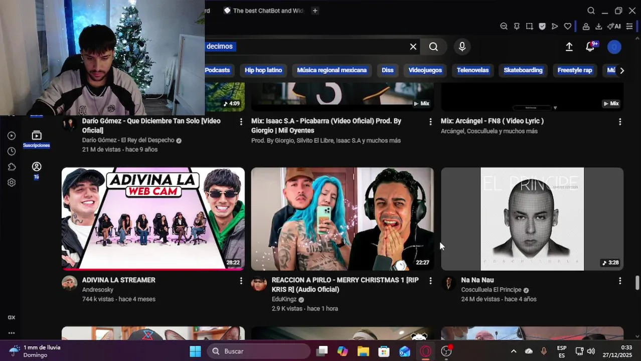The width and height of the screenshot is (641, 361).
Task: Open the Na Na Nau title link
Action: pos(477,280)
